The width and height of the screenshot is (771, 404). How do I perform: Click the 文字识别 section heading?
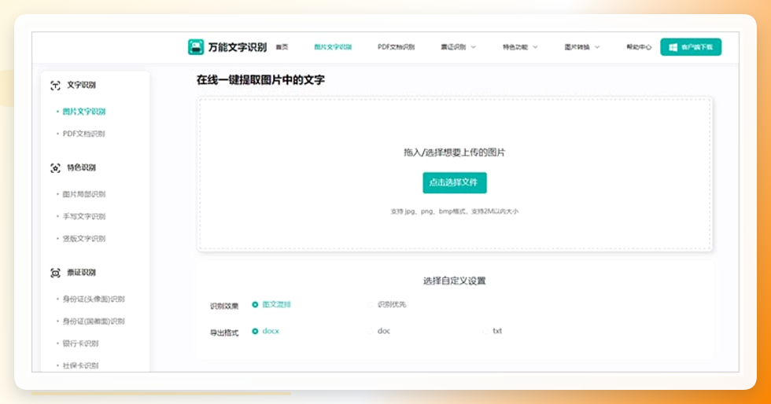[x=81, y=85]
